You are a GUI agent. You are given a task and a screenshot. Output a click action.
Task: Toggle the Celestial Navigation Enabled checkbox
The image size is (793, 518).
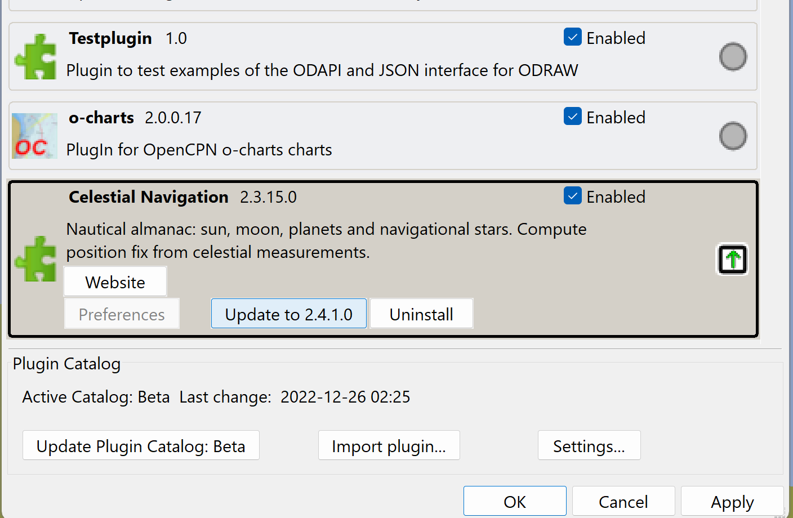572,195
